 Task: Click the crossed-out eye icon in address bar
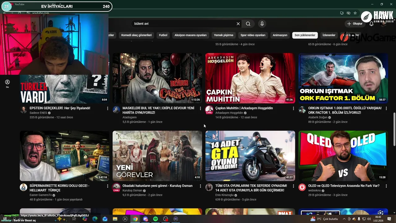point(348,13)
